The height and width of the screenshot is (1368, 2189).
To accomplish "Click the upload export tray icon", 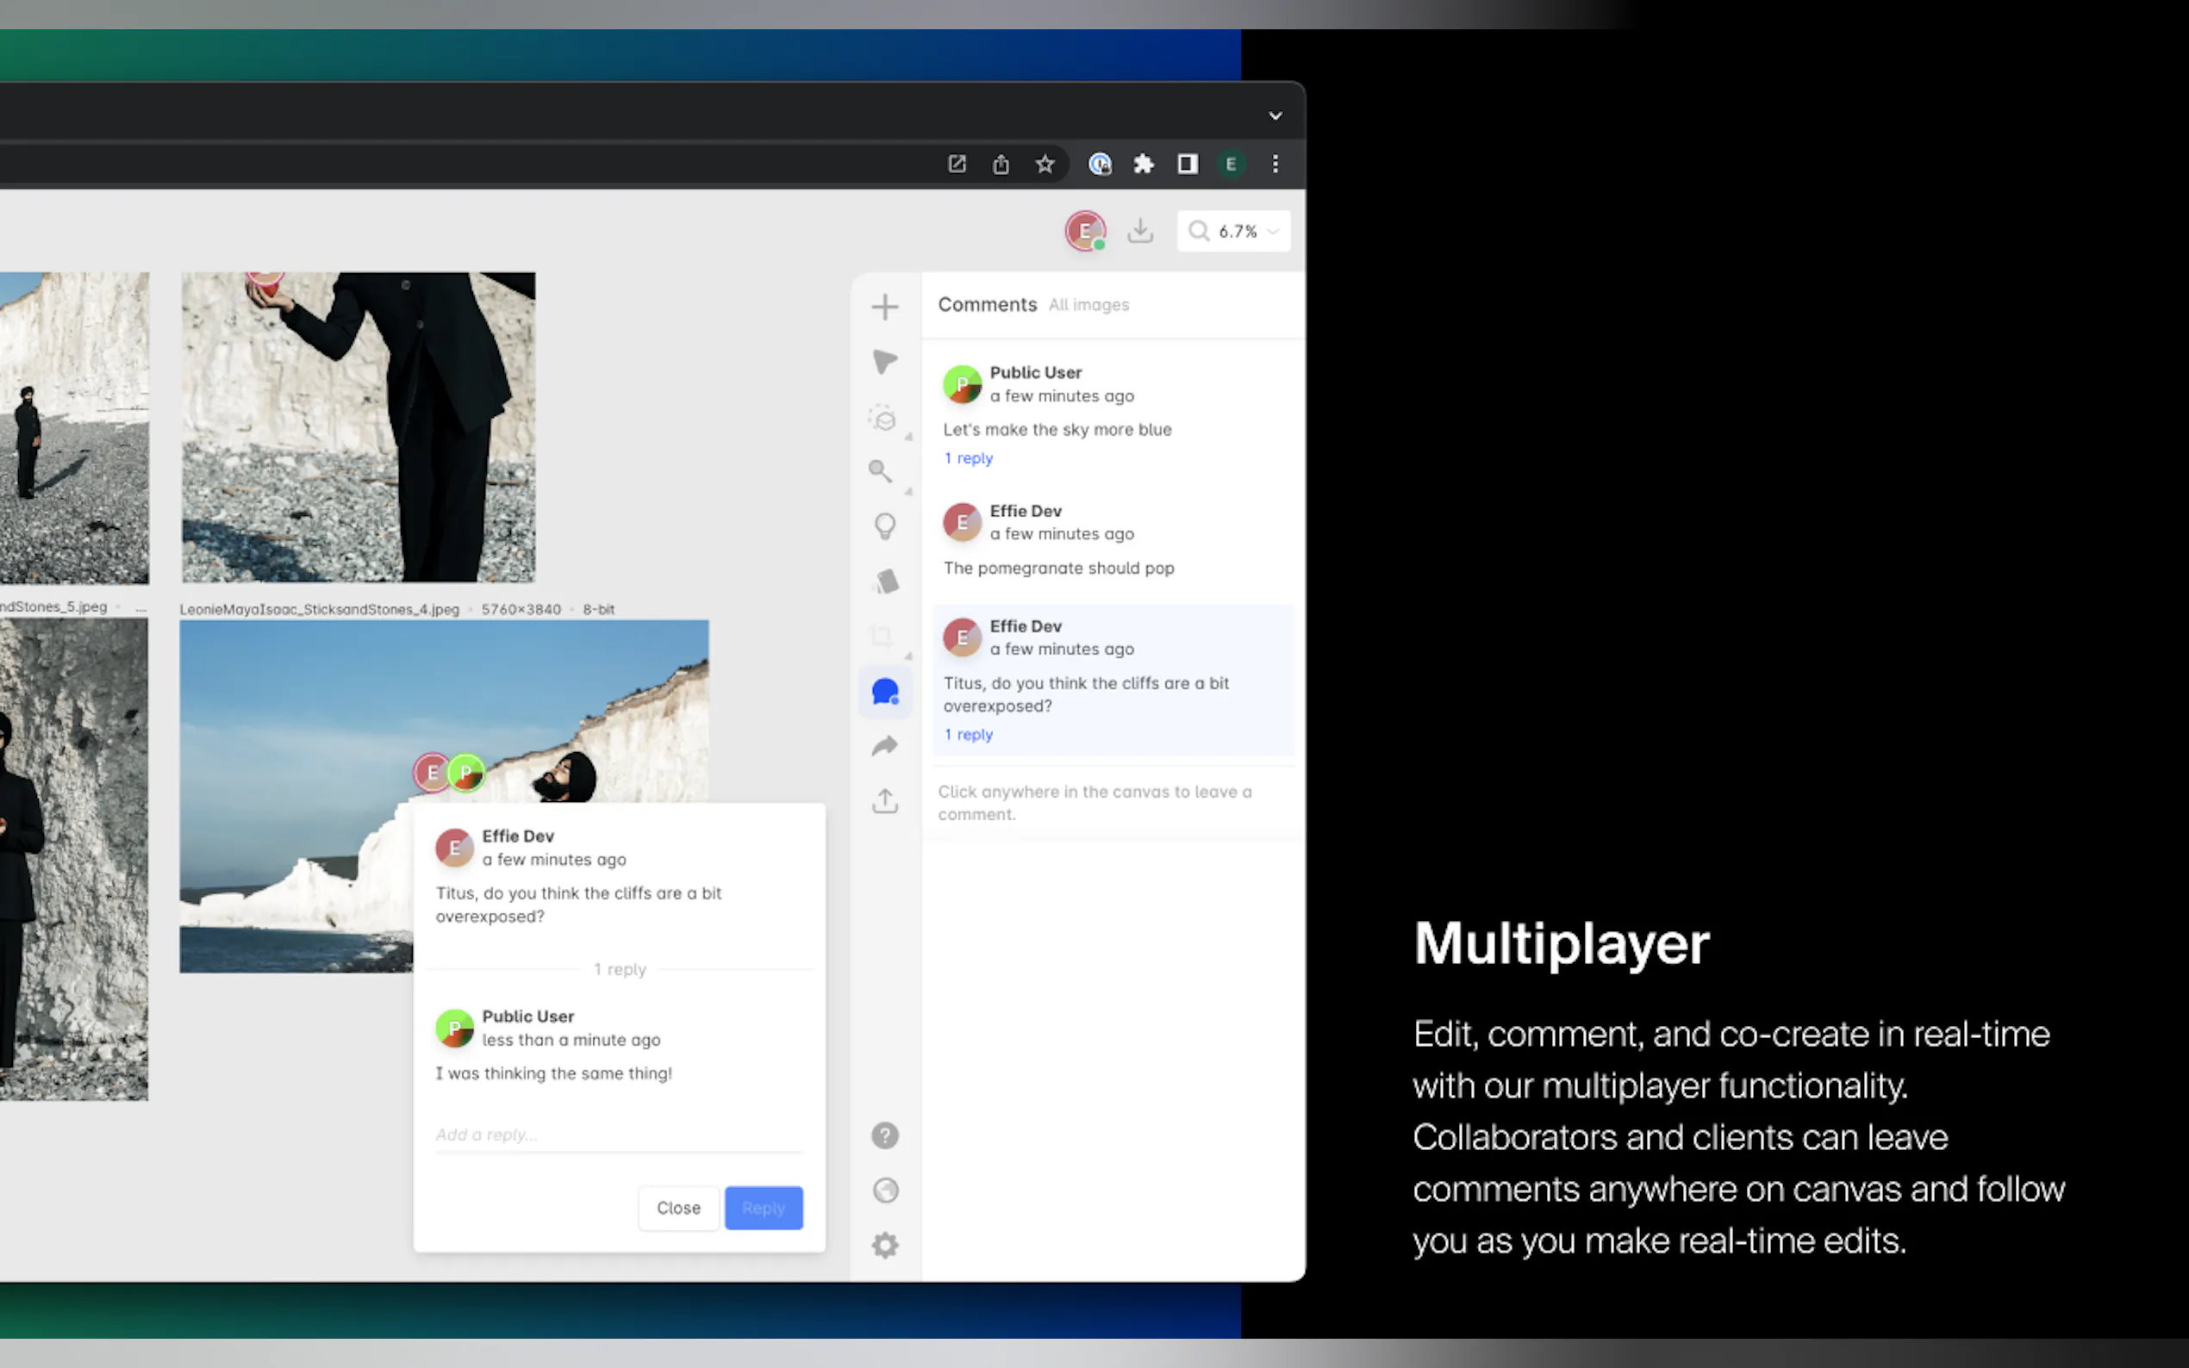I will (884, 800).
